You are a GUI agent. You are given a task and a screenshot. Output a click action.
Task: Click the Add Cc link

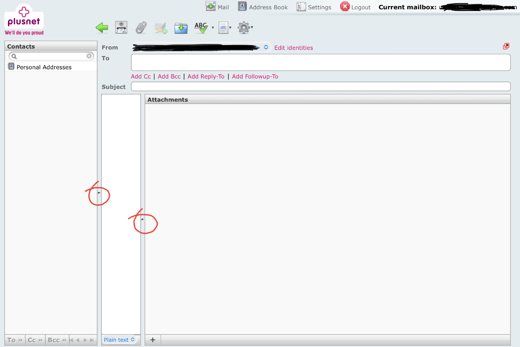[140, 76]
